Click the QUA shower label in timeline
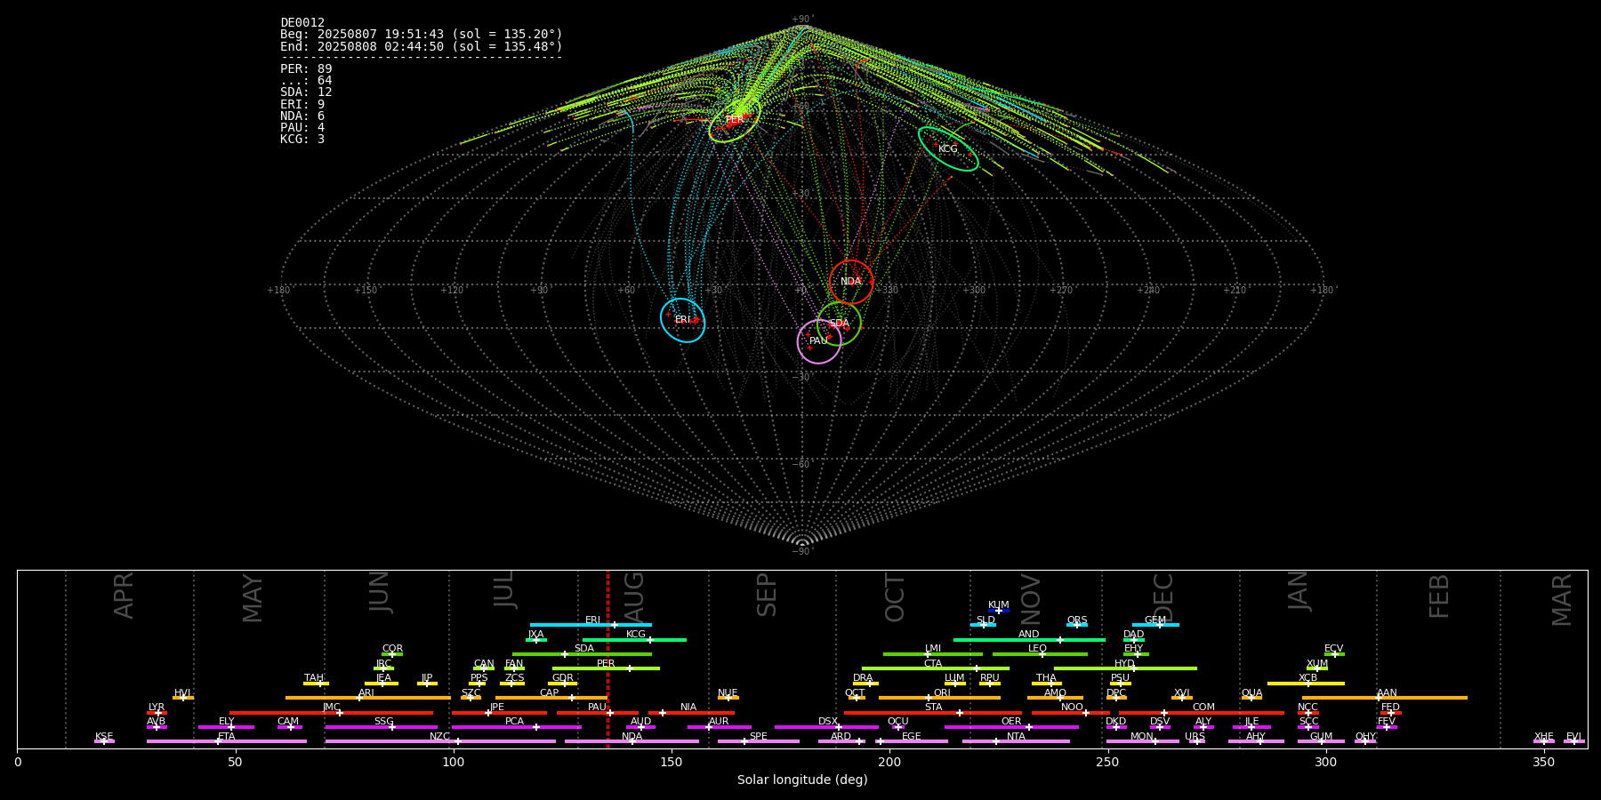 (1251, 692)
